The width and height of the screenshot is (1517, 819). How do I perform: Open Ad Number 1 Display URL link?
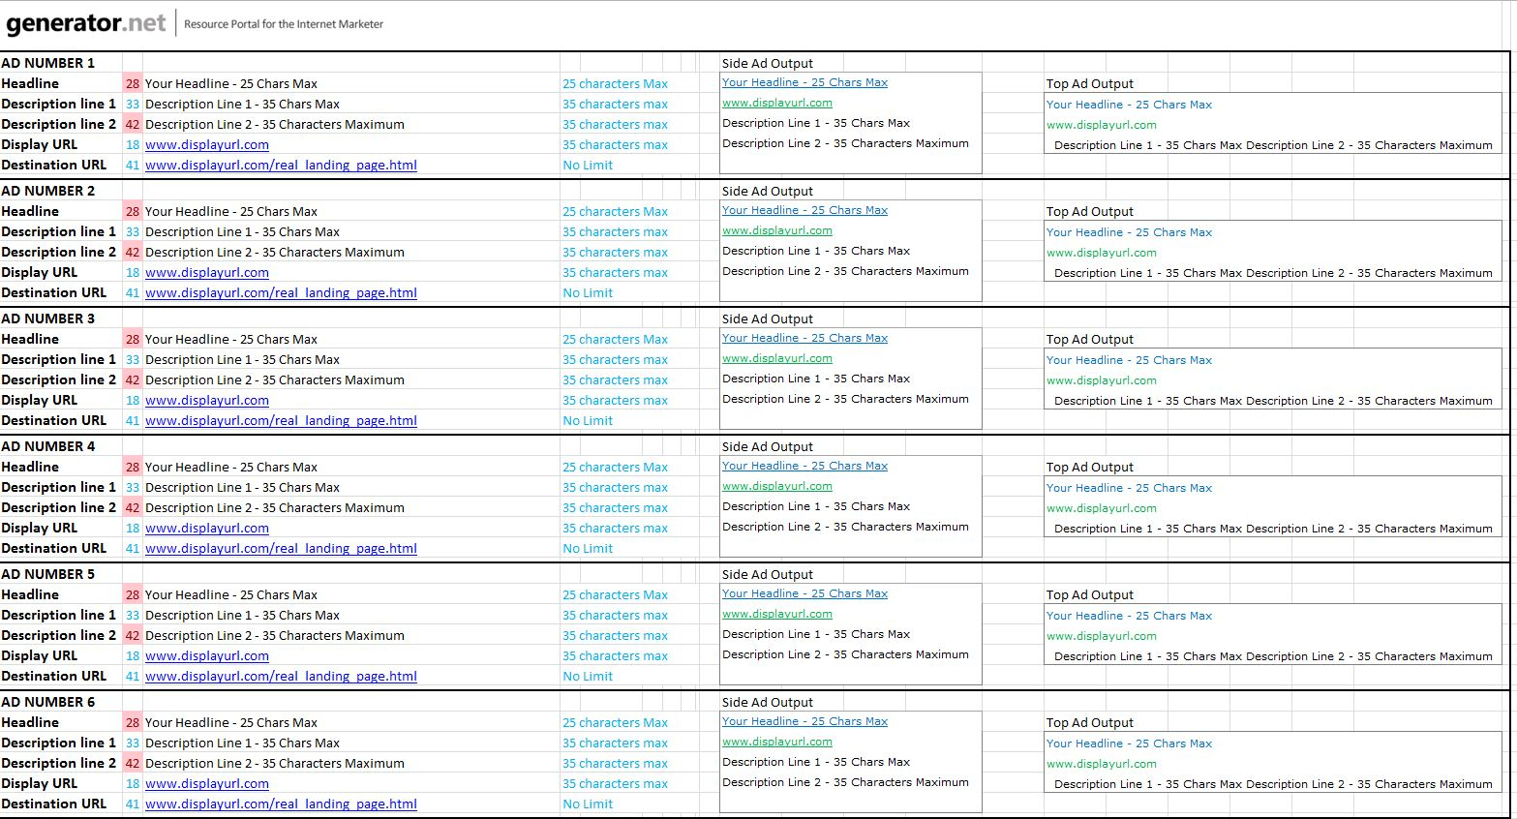pos(206,144)
